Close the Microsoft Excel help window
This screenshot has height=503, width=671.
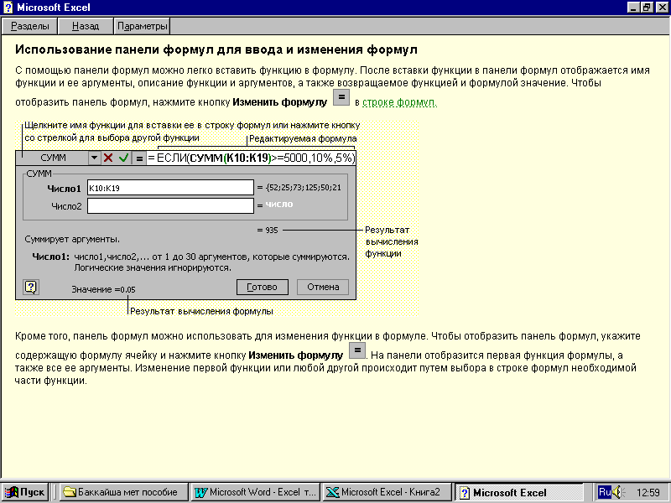pyautogui.click(x=662, y=8)
